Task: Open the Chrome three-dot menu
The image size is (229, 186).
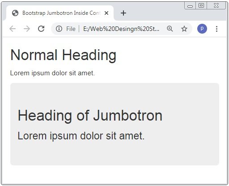Action: [x=216, y=29]
